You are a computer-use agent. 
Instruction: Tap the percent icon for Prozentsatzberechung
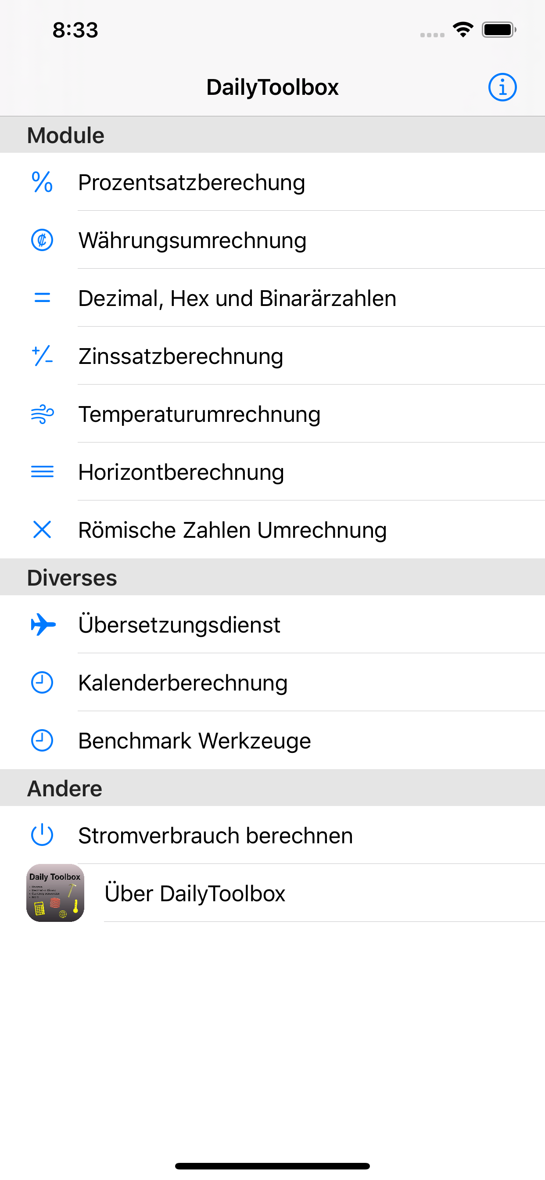(x=42, y=182)
